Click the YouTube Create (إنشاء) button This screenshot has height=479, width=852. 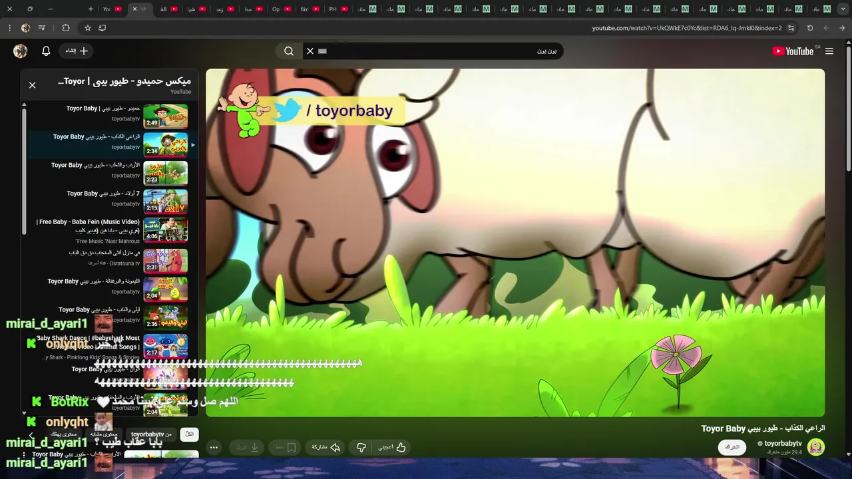(76, 51)
